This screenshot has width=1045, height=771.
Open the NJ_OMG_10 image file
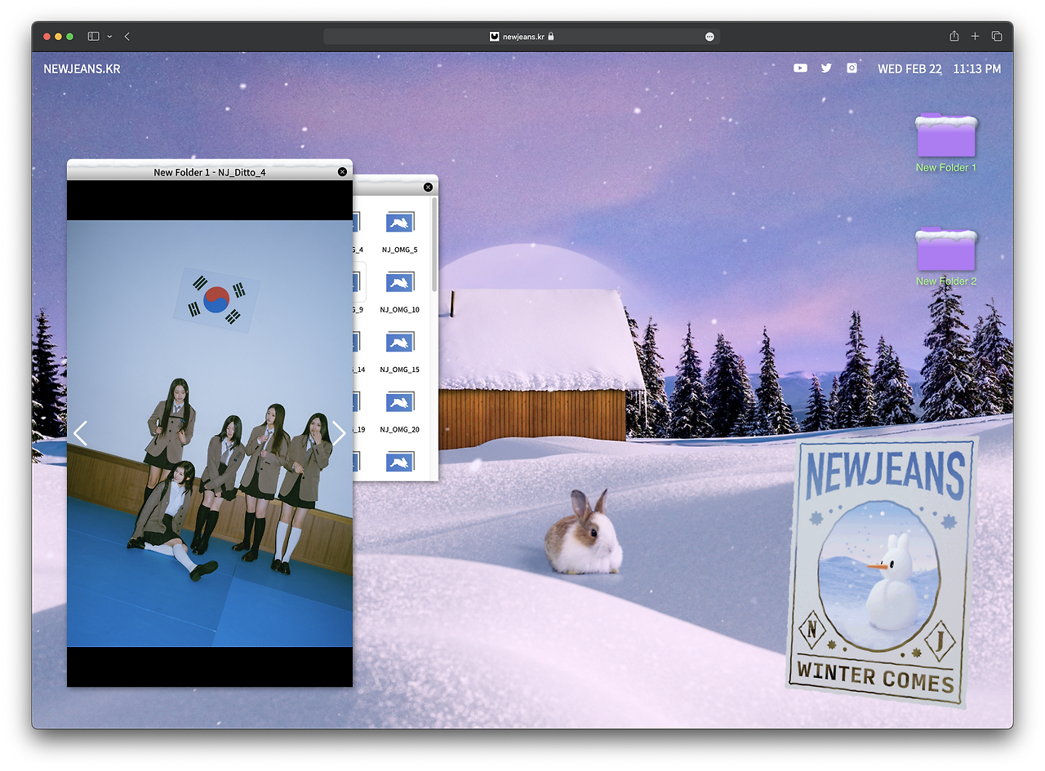pos(400,292)
